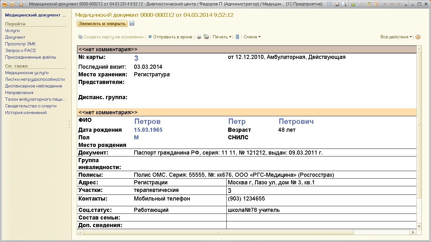Click add to favorites star-arrow icon

pos(353,4)
